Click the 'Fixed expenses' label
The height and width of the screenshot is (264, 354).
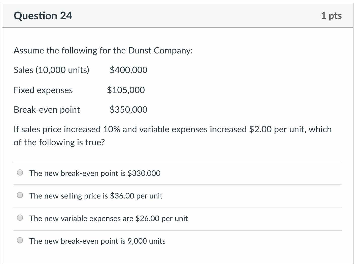[x=43, y=90]
